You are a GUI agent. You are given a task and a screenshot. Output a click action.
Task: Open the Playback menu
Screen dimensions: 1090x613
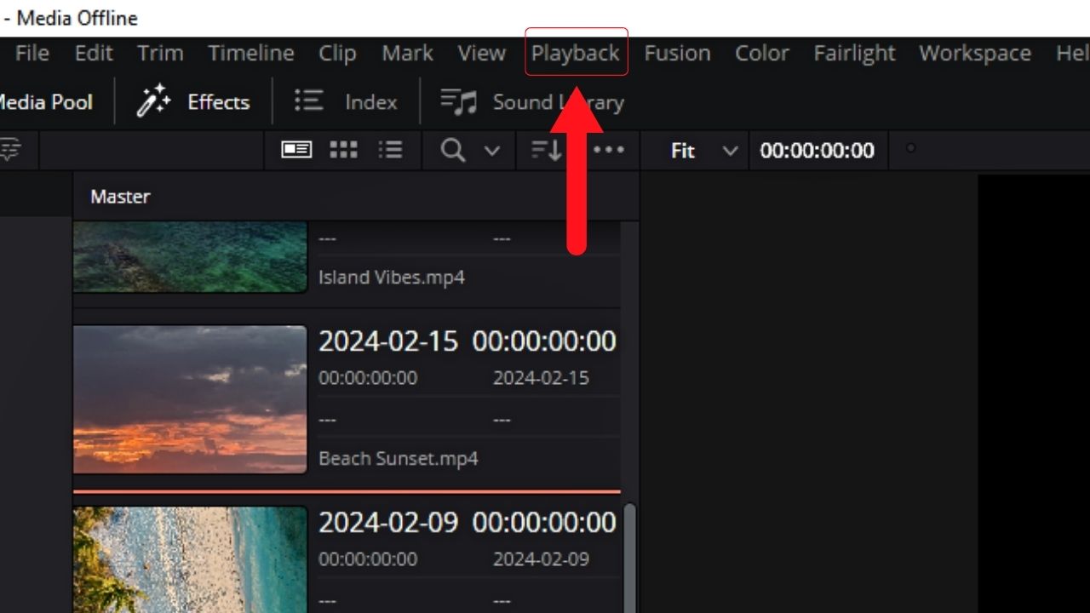(x=576, y=53)
